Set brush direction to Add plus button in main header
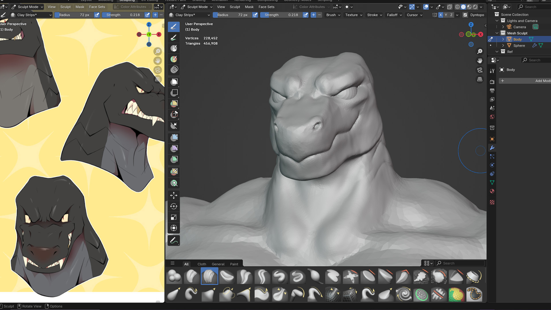The width and height of the screenshot is (551, 310). 313,15
